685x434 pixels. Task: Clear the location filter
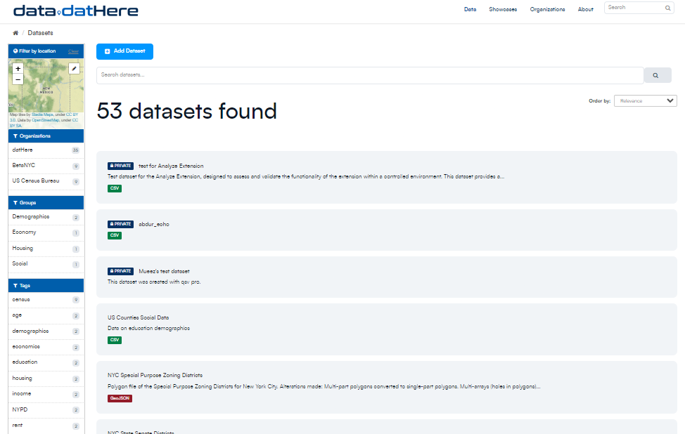tap(73, 51)
